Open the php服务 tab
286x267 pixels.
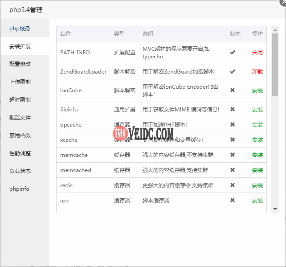[20, 29]
